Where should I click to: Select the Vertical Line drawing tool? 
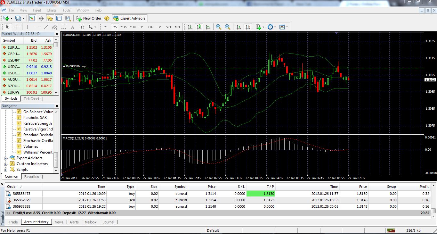(28, 27)
